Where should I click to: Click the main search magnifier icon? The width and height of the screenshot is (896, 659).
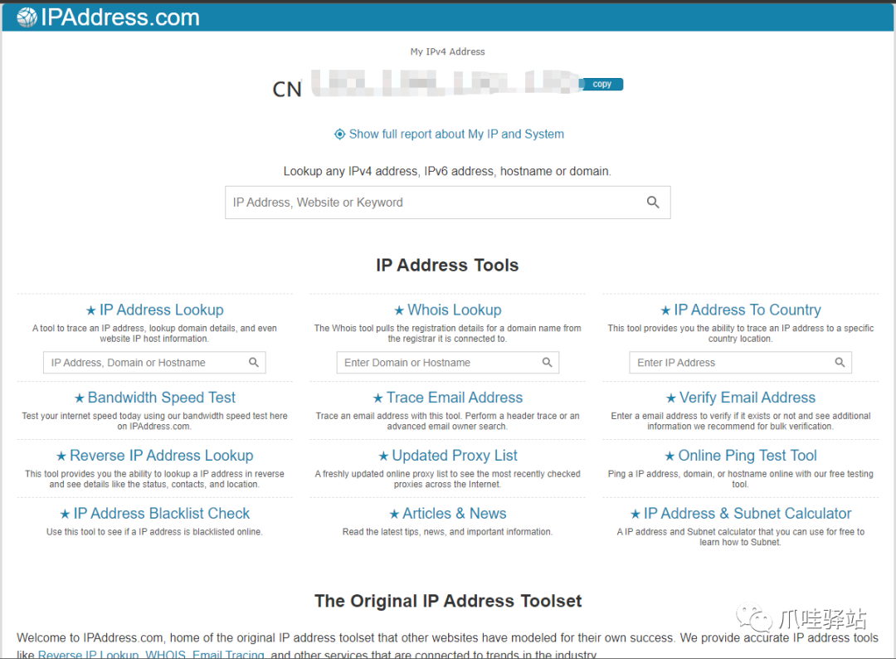pos(653,203)
